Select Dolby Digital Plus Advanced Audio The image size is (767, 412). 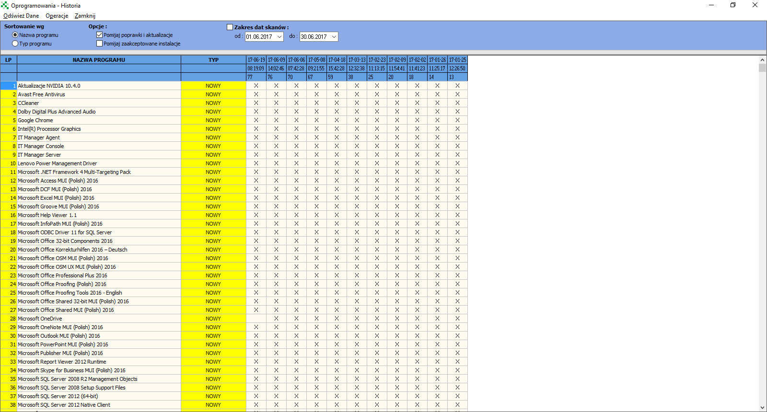pos(99,112)
